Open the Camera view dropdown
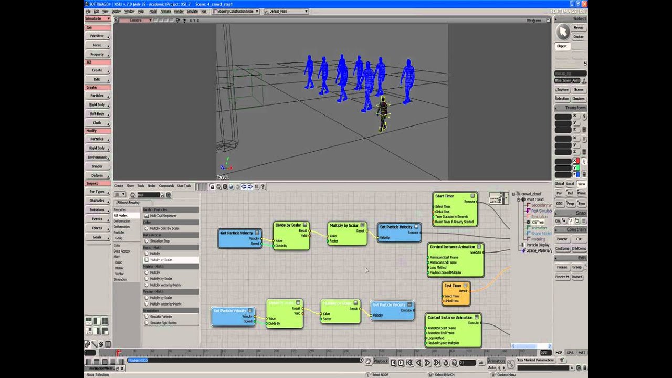Image resolution: width=672 pixels, height=378 pixels. 135,20
